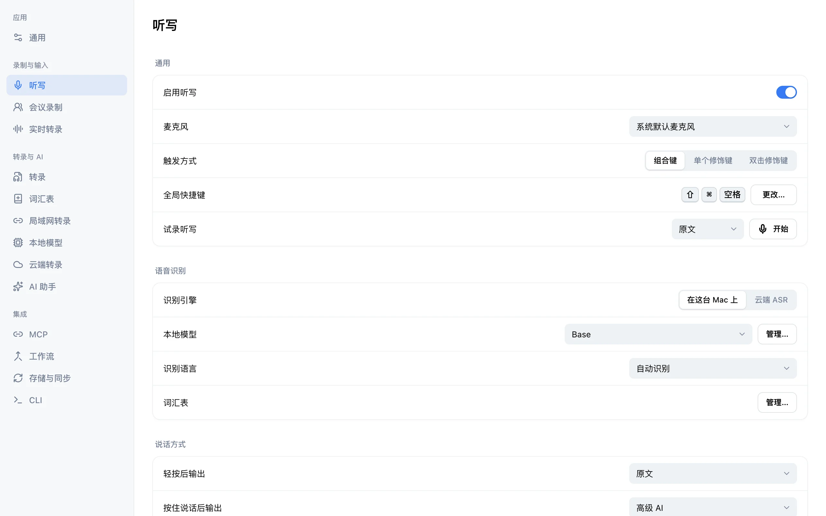
Task: Go to 实时转录 settings page
Action: point(66,129)
